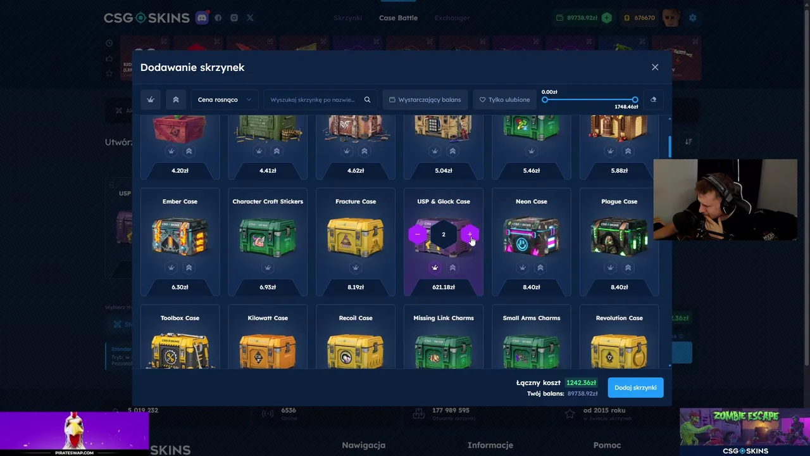Select the Small Arms Charms case image

[x=532, y=350]
